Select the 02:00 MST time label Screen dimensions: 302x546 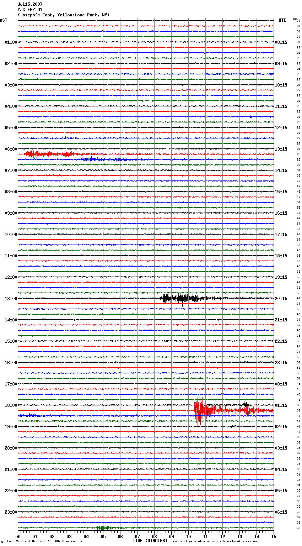point(11,64)
